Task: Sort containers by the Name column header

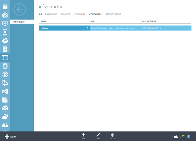Action: 43,22
